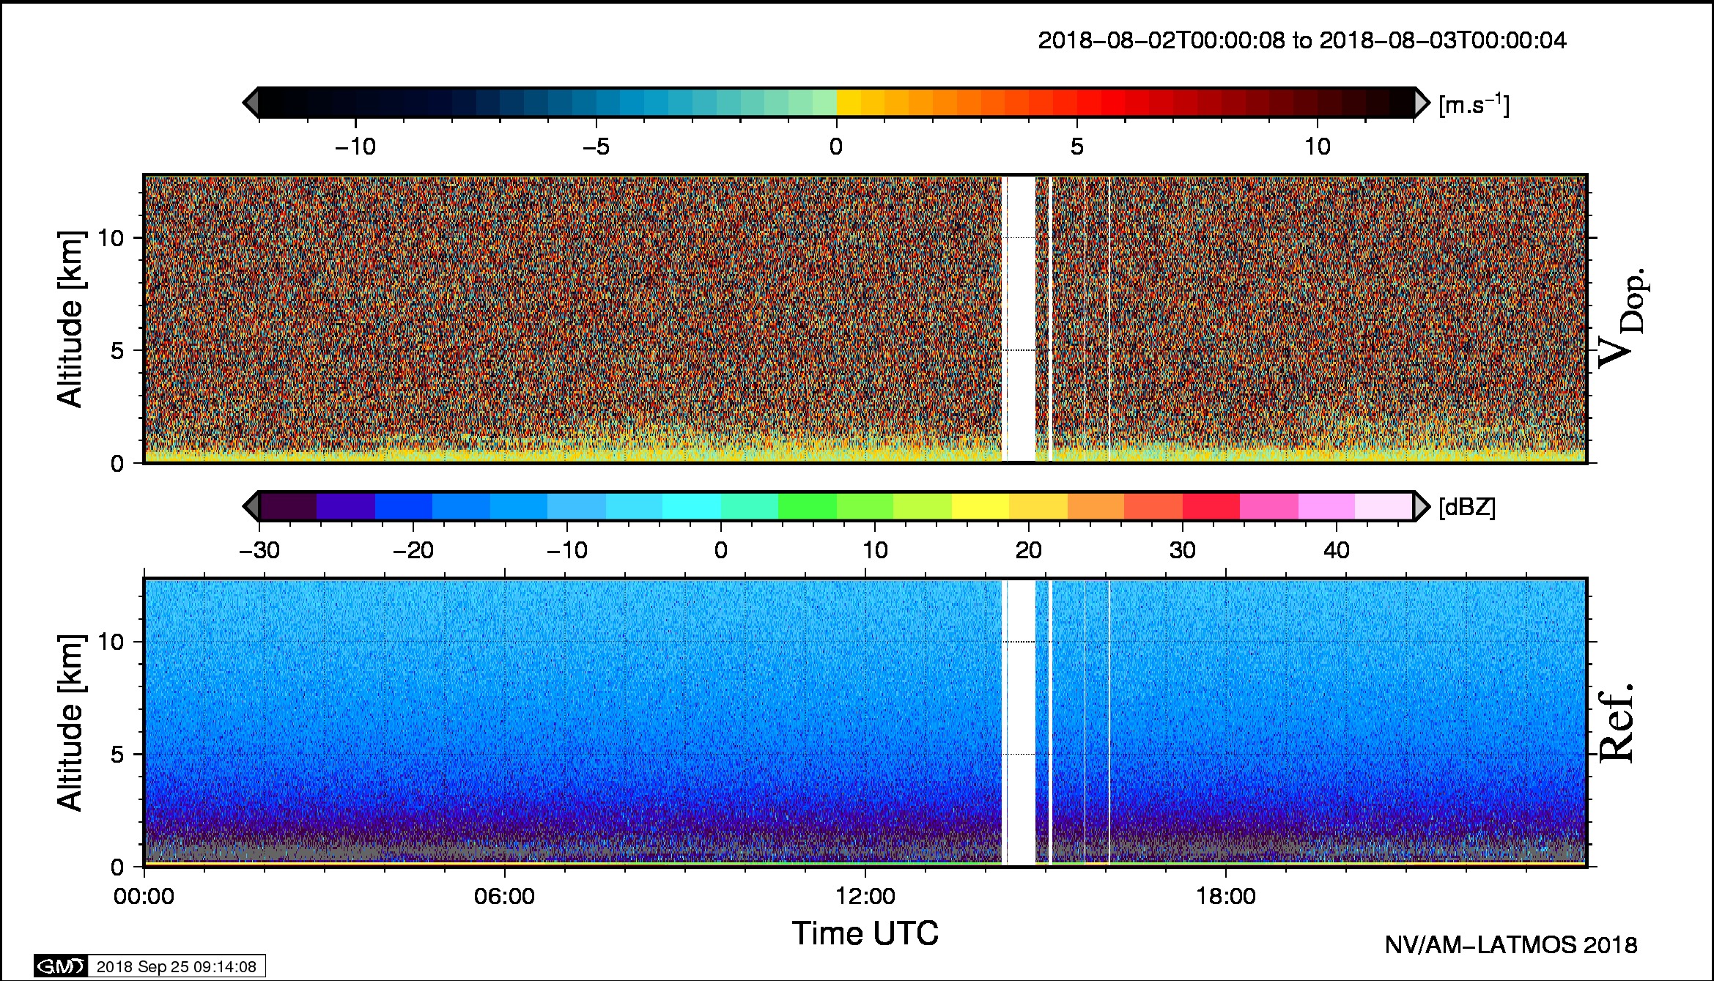The width and height of the screenshot is (1714, 981).
Task: Click the yellow zero-value swatch on the velocity colorbar
Action: 849,103
